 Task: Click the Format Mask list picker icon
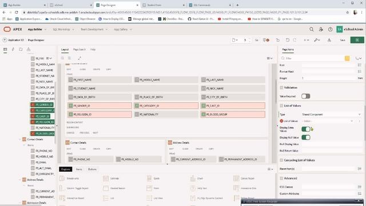click(x=360, y=71)
